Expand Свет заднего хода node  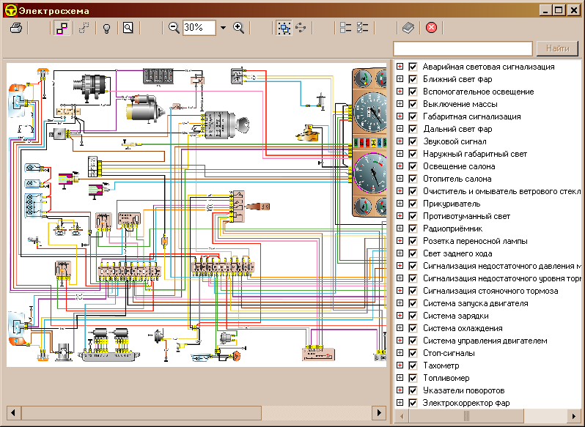pyautogui.click(x=400, y=253)
